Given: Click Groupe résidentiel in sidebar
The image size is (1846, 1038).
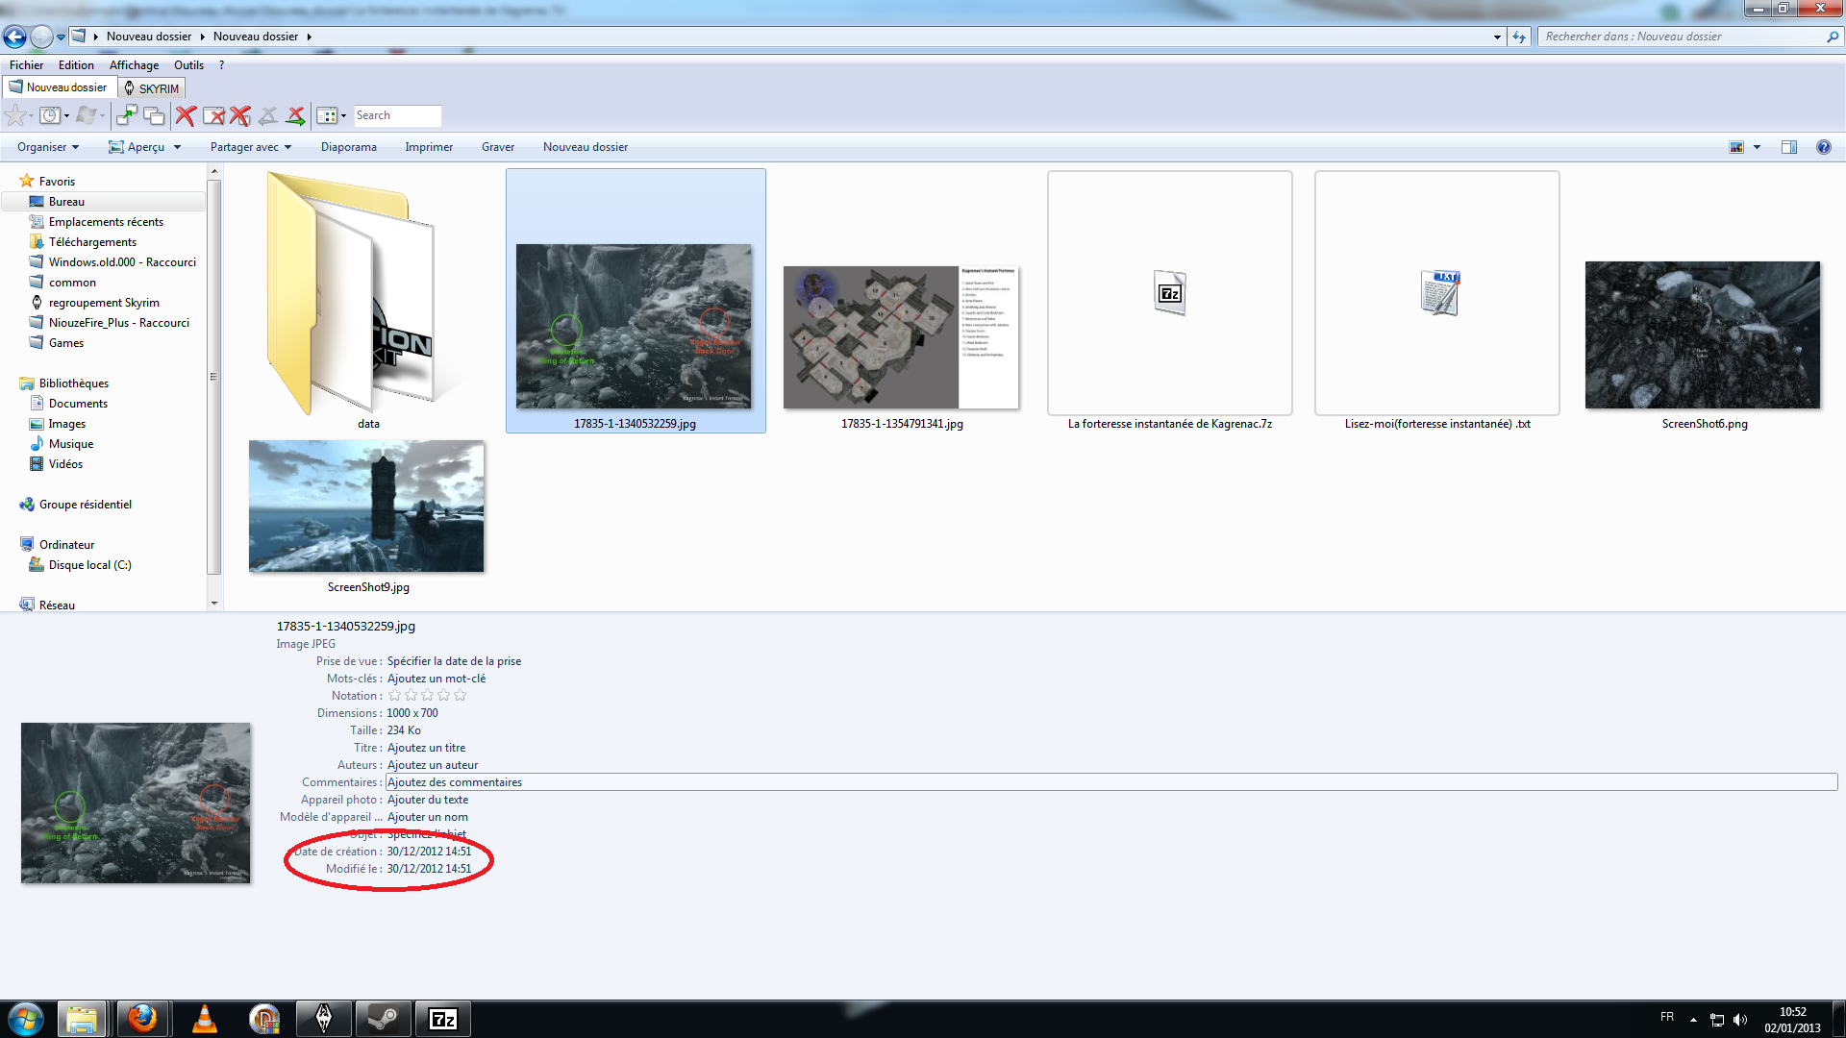Looking at the screenshot, I should coord(85,505).
